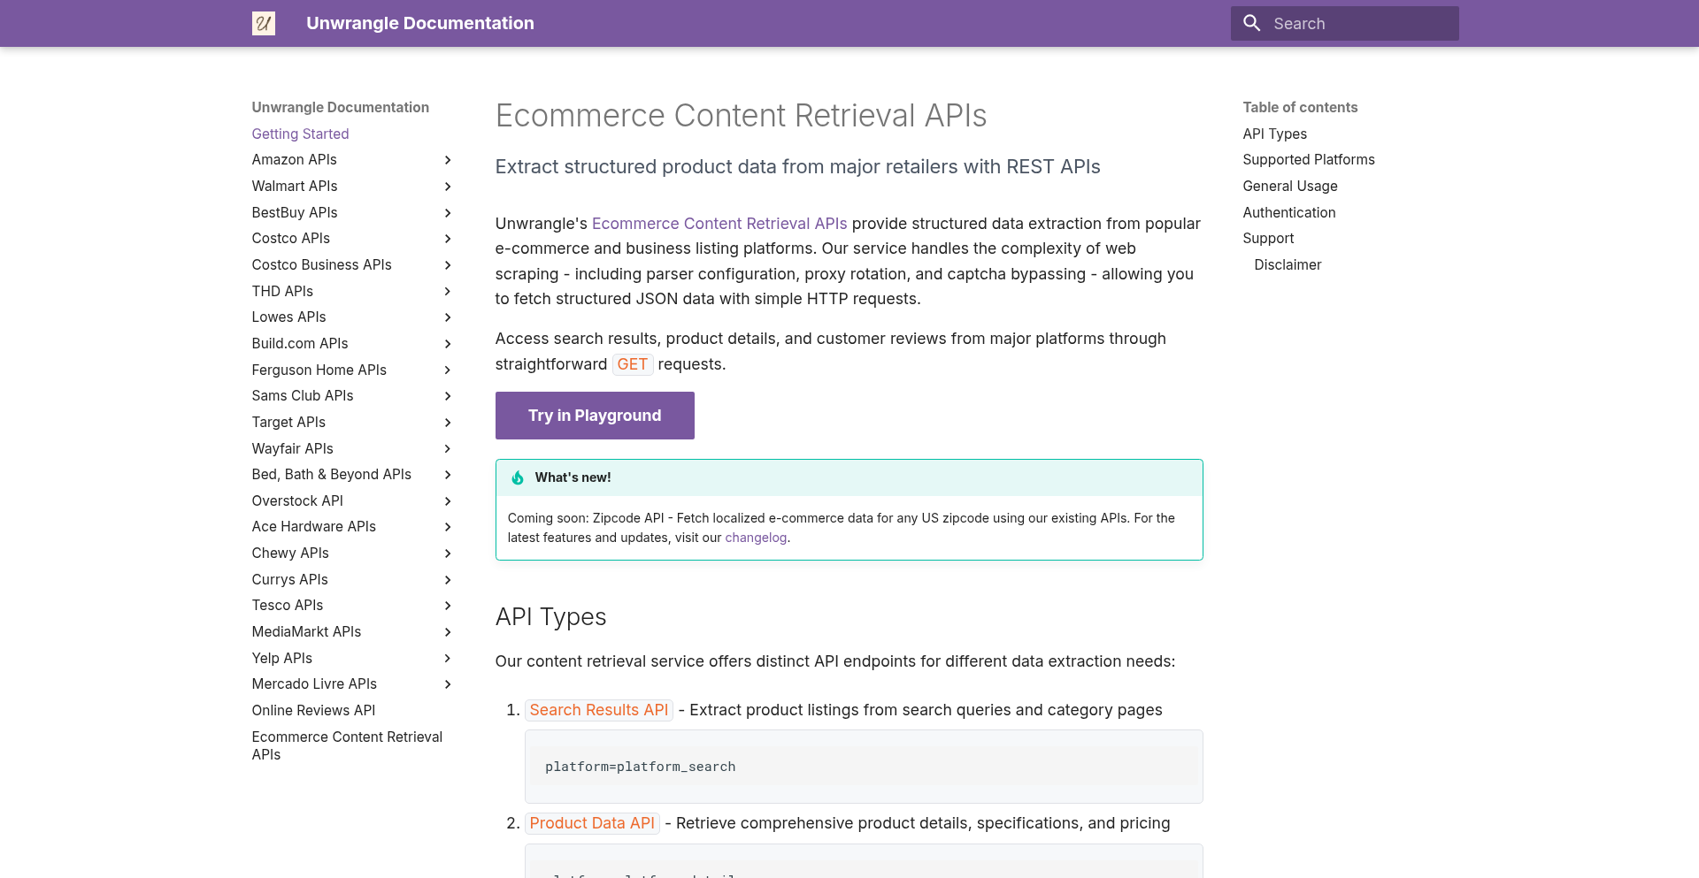The image size is (1699, 878).
Task: Expand the Target APIs chevron
Action: point(448,423)
